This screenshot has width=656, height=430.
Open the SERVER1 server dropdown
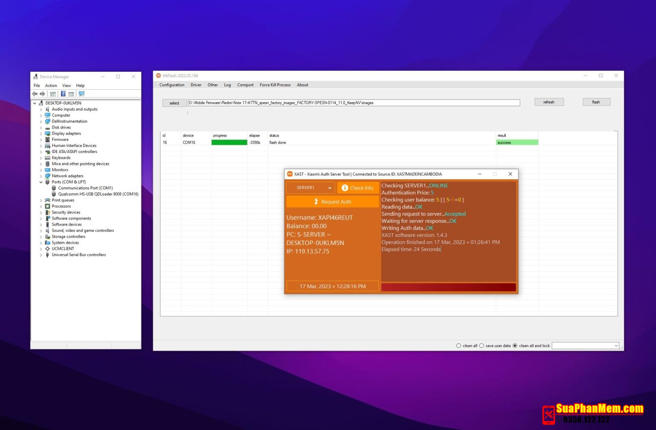click(329, 187)
